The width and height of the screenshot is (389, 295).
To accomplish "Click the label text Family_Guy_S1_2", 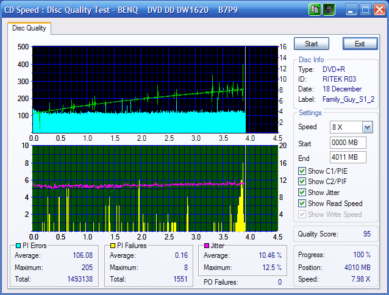I will [x=348, y=99].
